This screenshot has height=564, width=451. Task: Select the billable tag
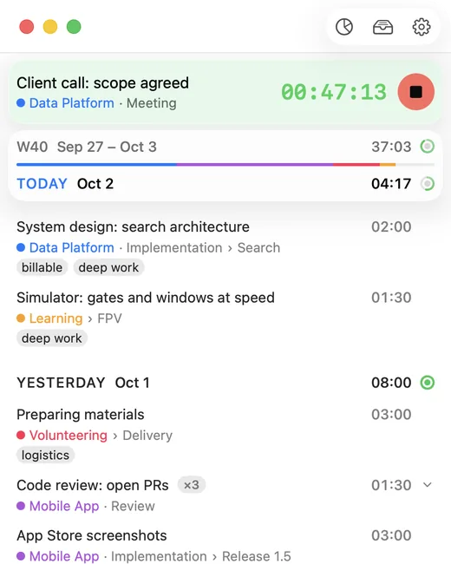pyautogui.click(x=42, y=267)
